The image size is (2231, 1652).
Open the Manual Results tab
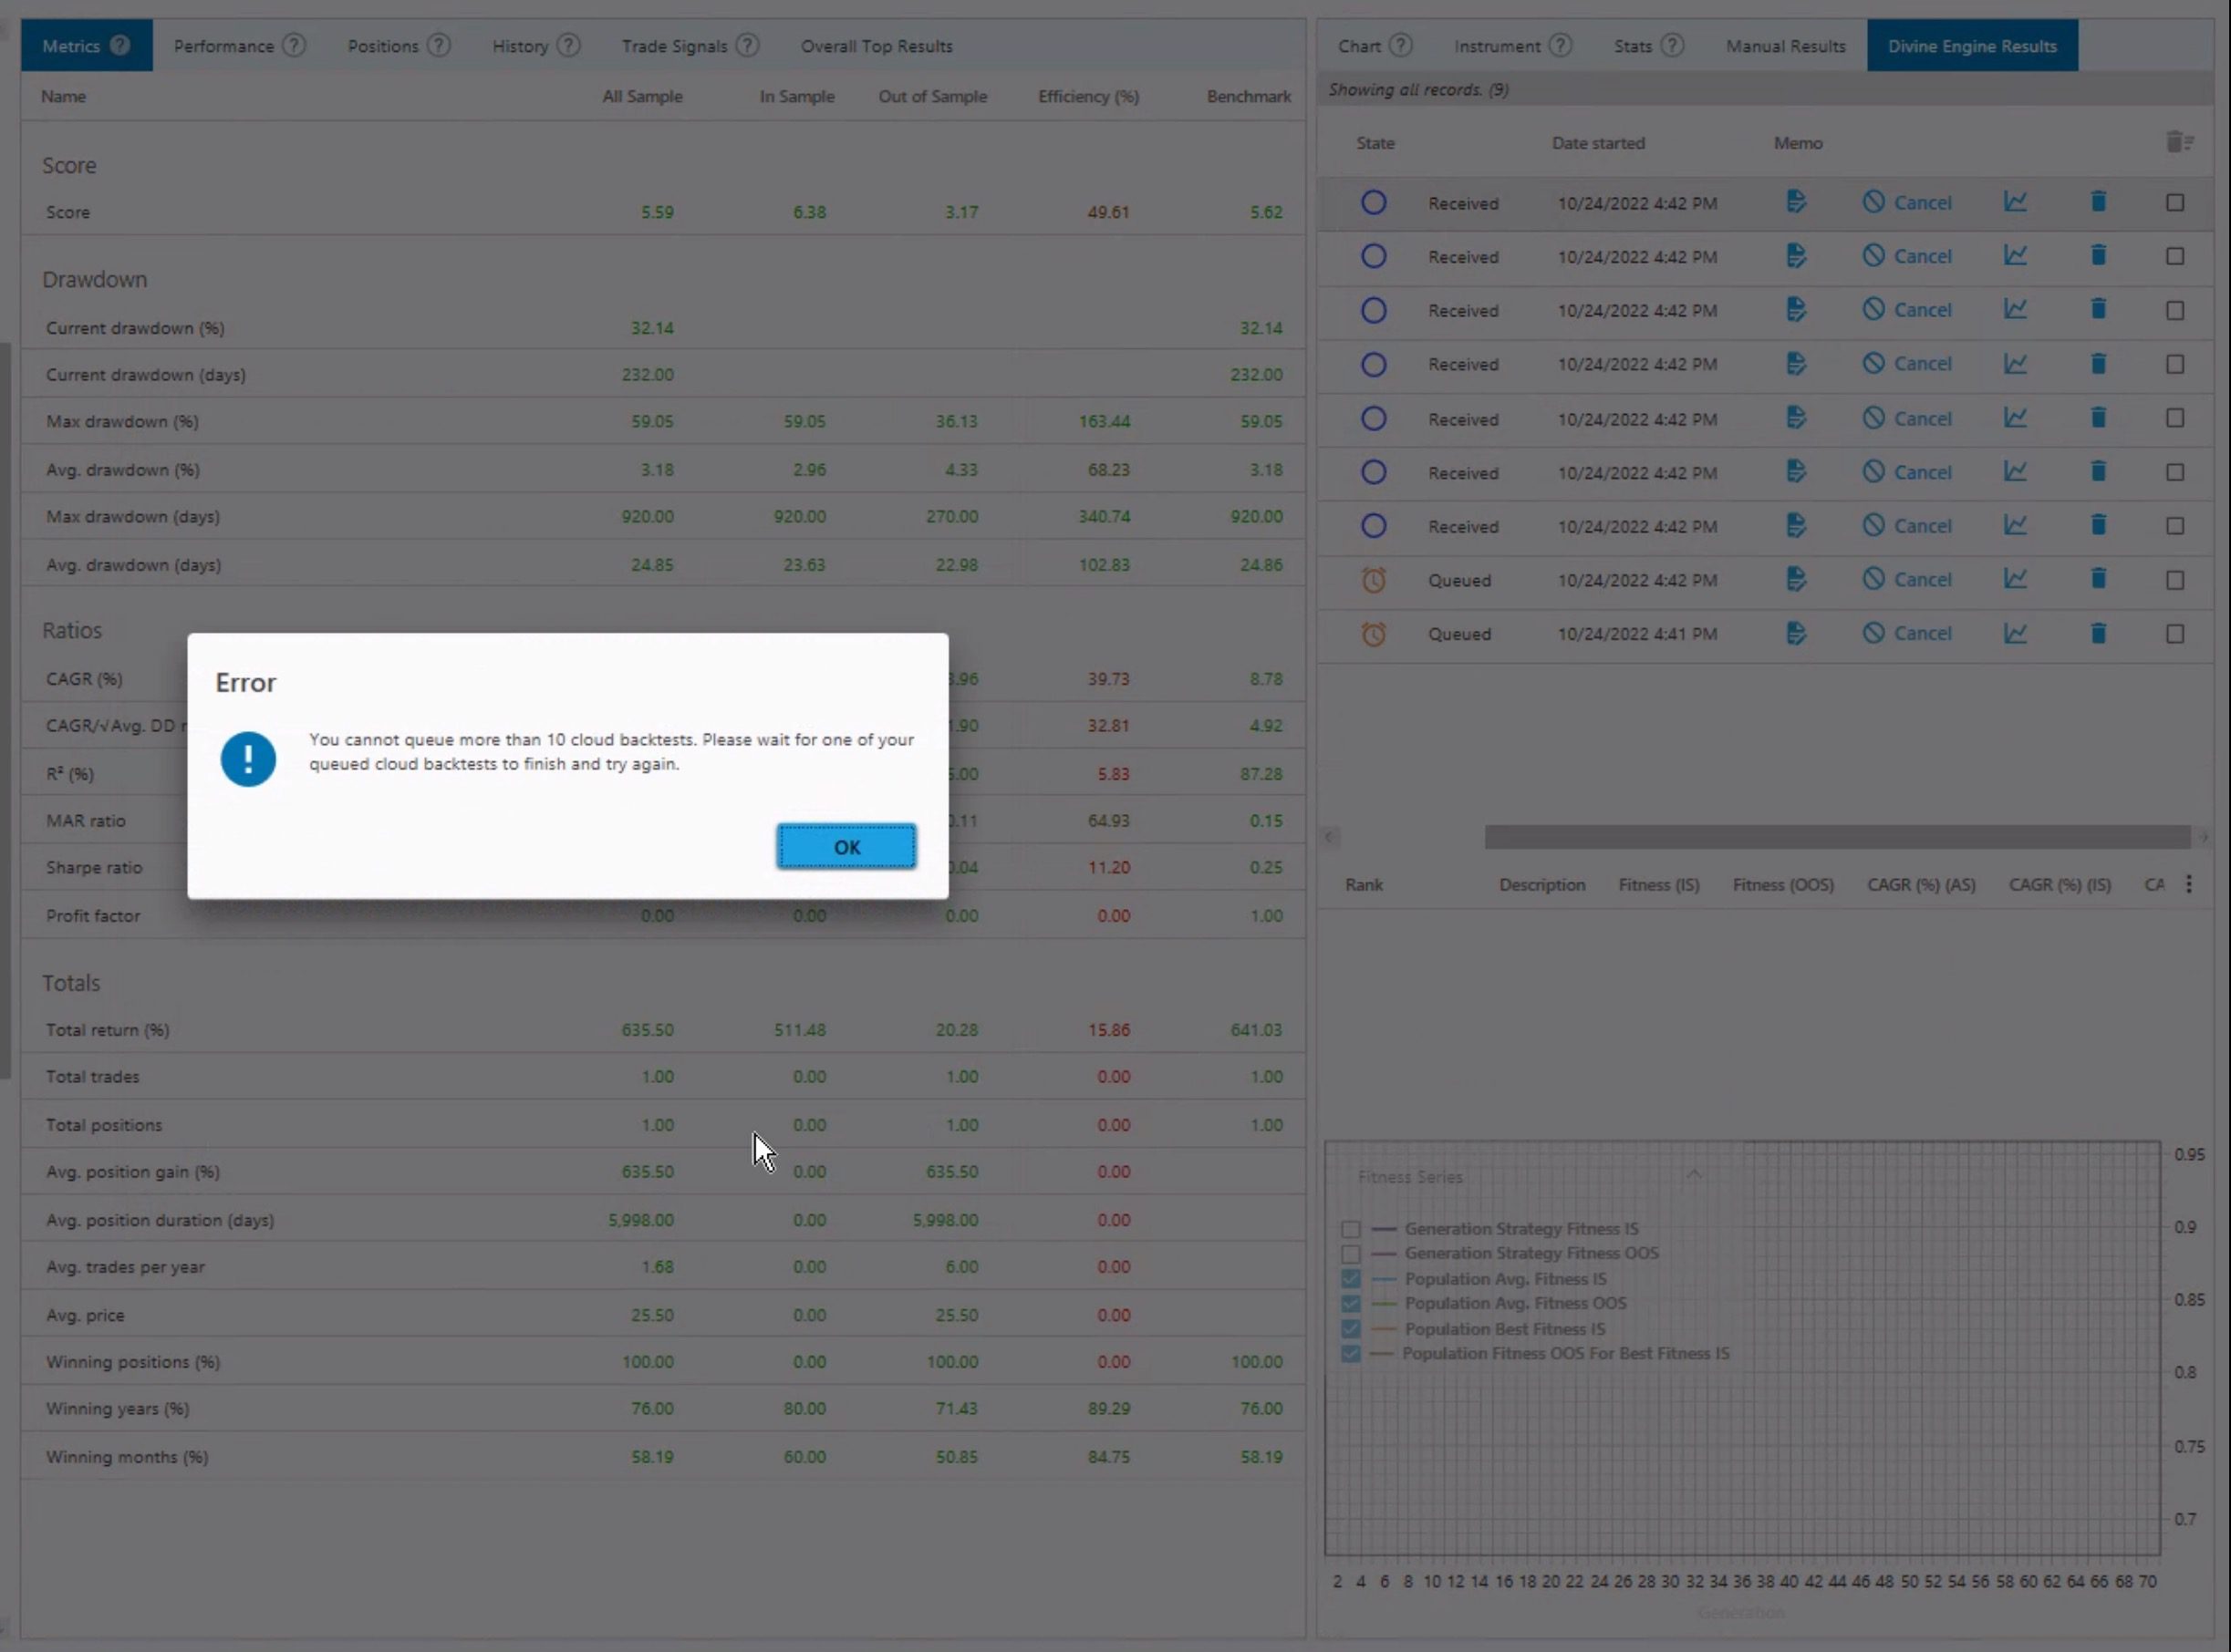click(x=1785, y=46)
